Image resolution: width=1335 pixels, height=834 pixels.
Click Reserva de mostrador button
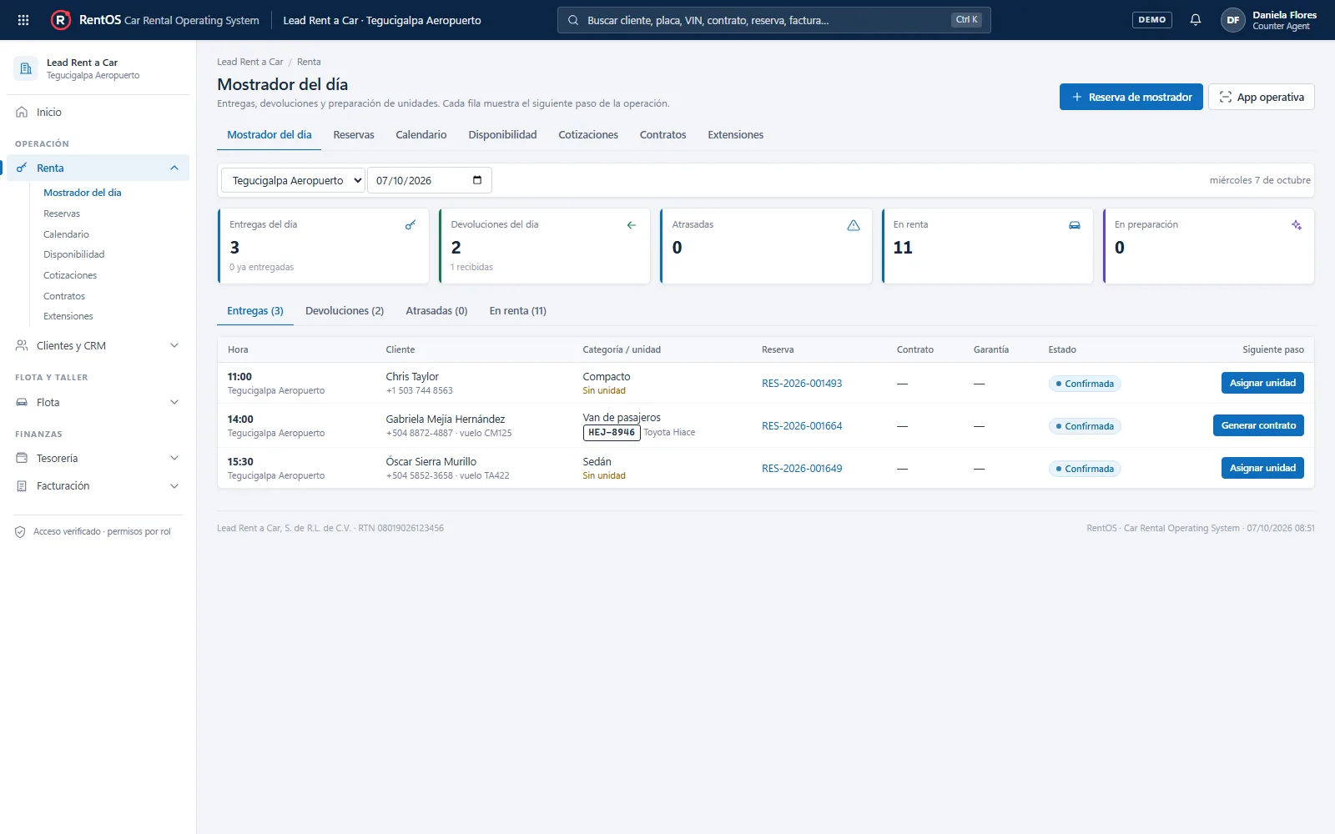[1131, 97]
